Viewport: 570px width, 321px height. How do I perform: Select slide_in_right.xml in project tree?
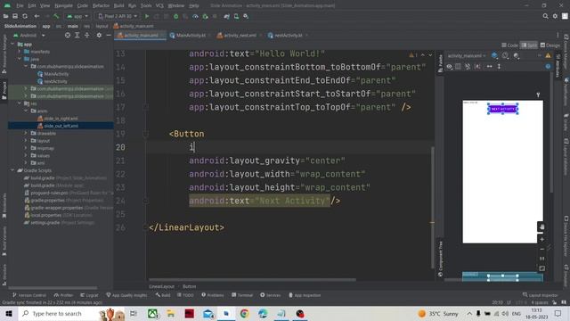click(61, 119)
